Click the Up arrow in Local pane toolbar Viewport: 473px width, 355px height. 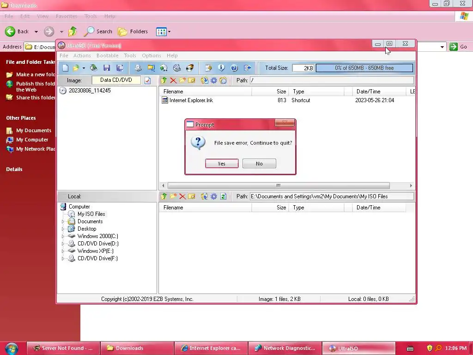(164, 196)
